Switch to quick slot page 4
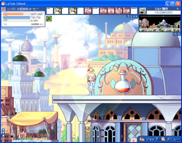Screen dimensions: 182x143 tap(136, 16)
